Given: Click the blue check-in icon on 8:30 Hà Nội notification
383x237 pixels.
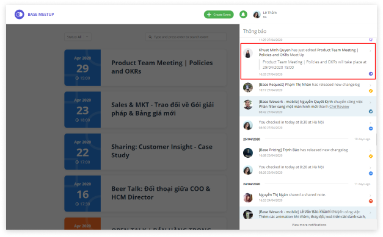Looking at the screenshot, I should click(x=371, y=129).
